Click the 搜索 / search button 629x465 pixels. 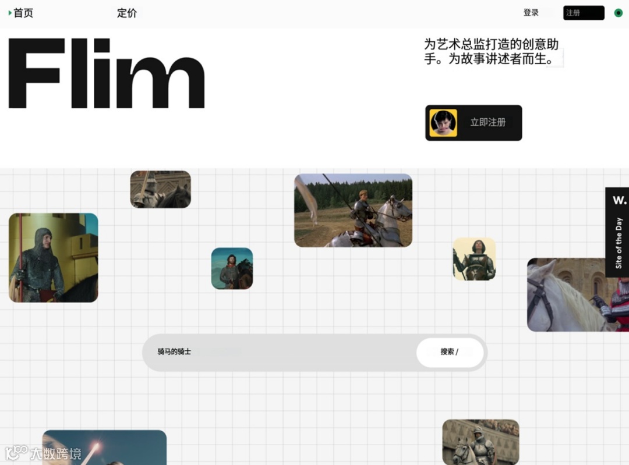click(x=450, y=352)
